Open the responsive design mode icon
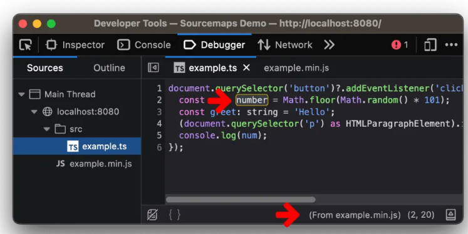 click(x=430, y=45)
